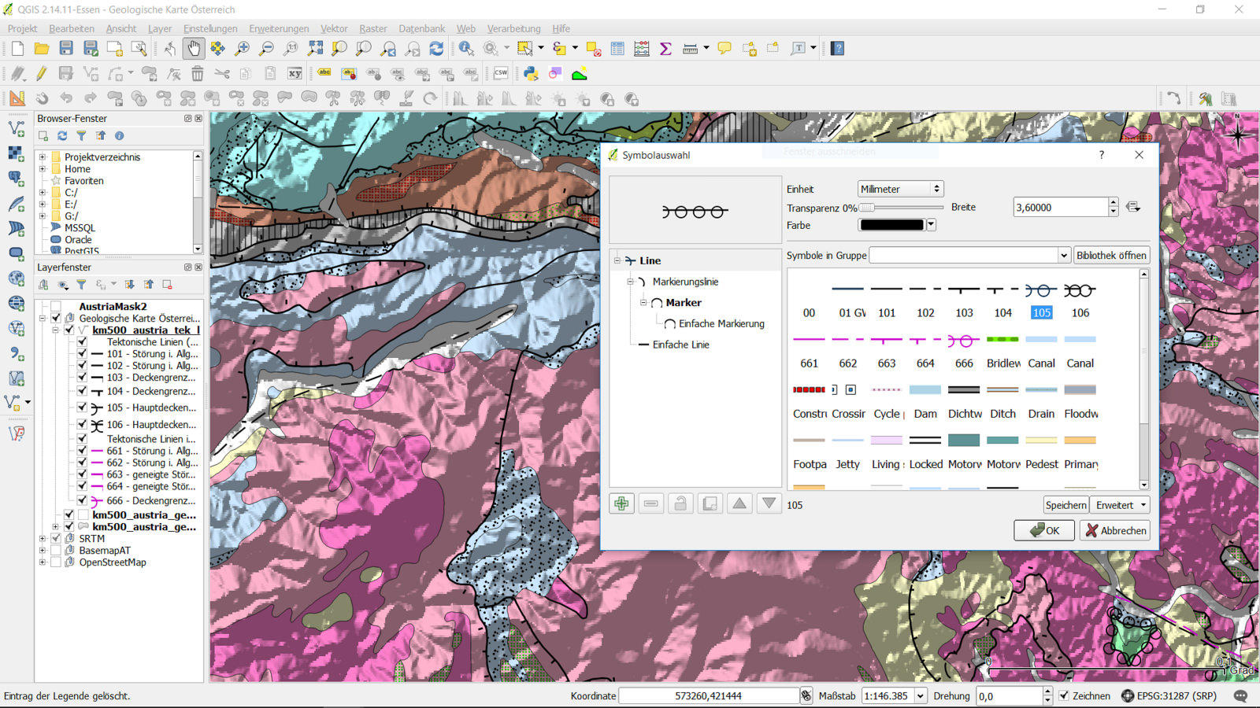Click the messages icon in status bar
This screenshot has height=708, width=1260.
1240,696
